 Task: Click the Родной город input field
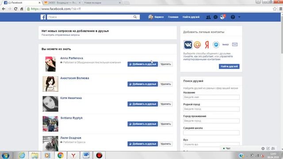211,109
